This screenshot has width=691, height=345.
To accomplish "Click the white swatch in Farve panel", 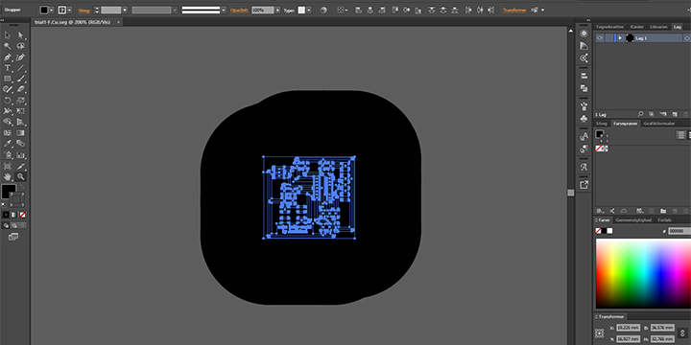I will point(609,231).
